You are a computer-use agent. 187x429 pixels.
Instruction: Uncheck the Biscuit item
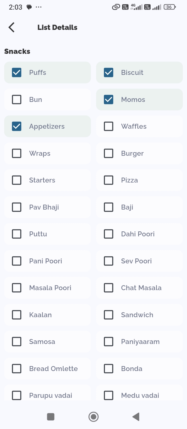pyautogui.click(x=109, y=73)
